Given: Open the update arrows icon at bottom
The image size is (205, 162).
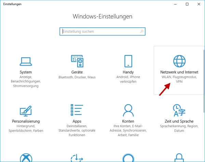Looking at the screenshot, I should (x=77, y=158).
